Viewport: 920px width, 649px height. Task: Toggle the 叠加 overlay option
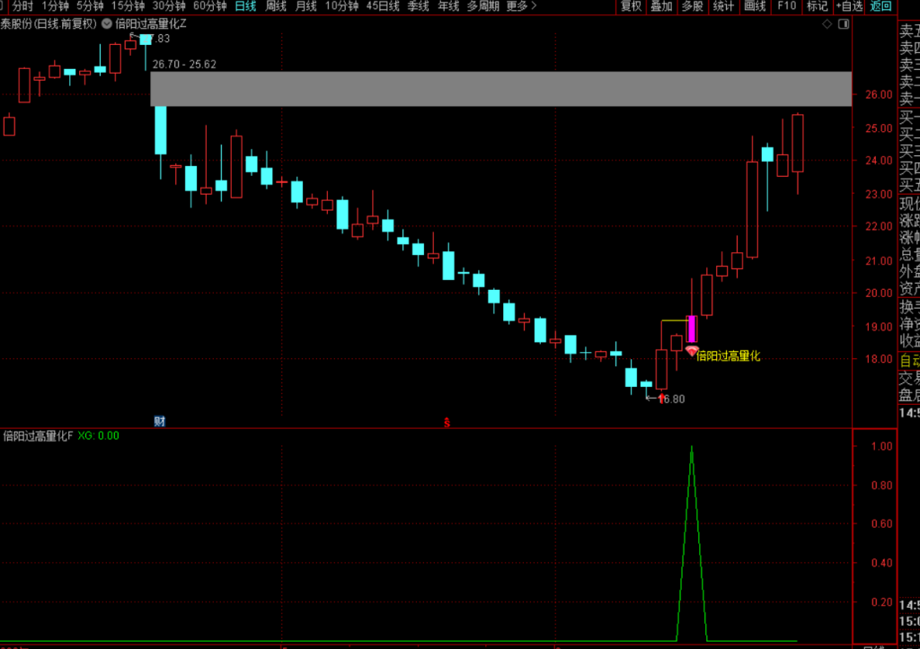[x=661, y=6]
